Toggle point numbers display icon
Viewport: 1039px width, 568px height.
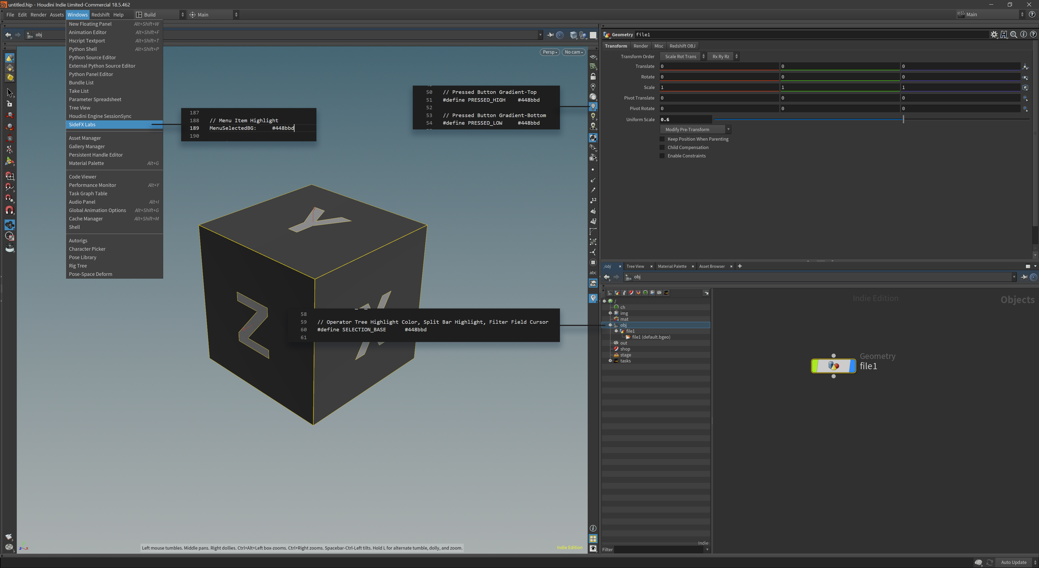tap(593, 200)
